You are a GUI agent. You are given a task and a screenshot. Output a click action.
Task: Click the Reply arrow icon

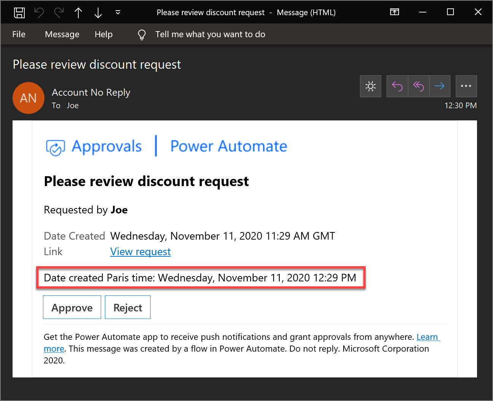tap(397, 86)
